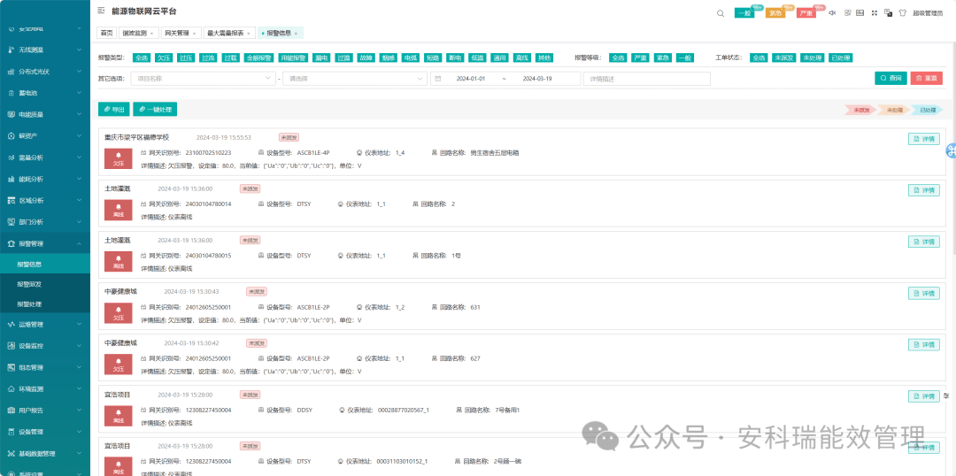Click the 2024-01-01 start date field
Image resolution: width=956 pixels, height=476 pixels.
click(x=471, y=79)
